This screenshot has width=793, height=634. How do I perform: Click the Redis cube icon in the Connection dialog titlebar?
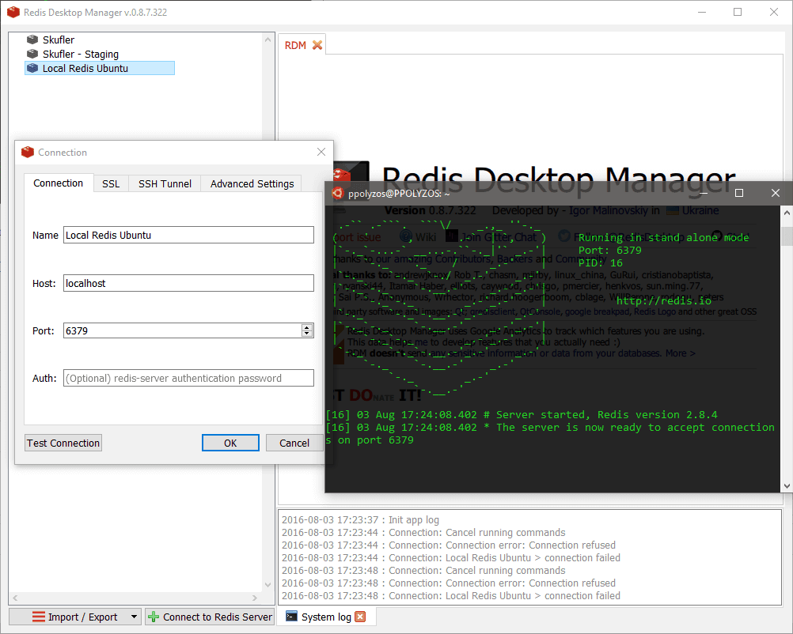27,152
